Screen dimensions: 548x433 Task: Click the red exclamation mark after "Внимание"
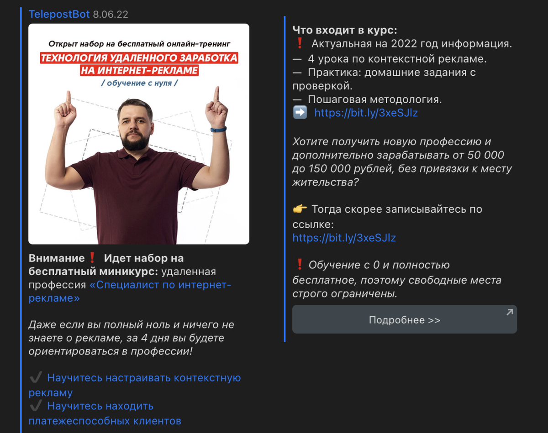[92, 258]
